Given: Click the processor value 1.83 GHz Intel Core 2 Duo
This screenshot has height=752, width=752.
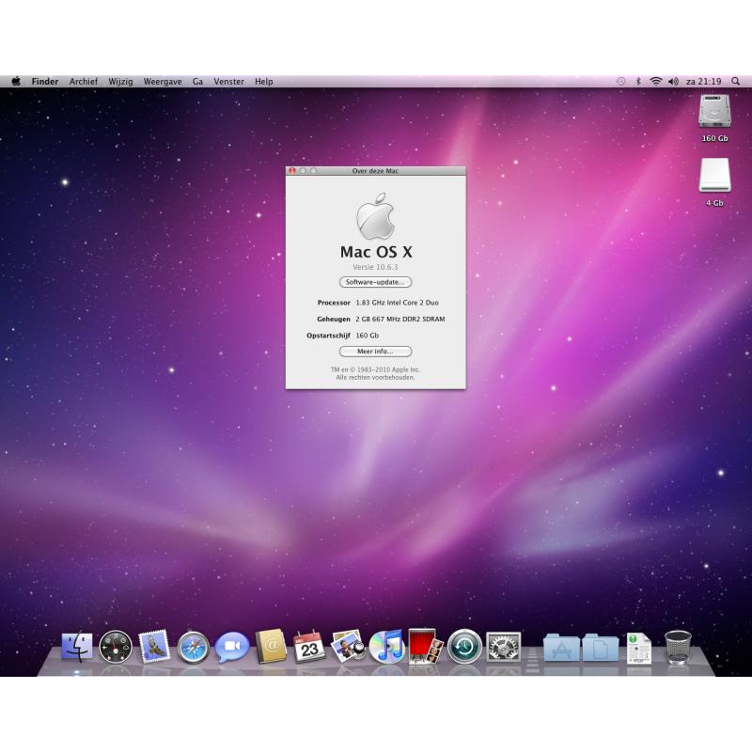Looking at the screenshot, I should point(397,303).
